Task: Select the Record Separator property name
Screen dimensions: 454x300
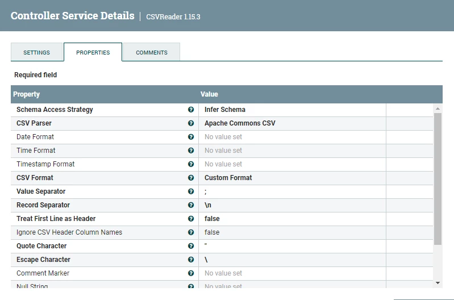Action: (43, 205)
